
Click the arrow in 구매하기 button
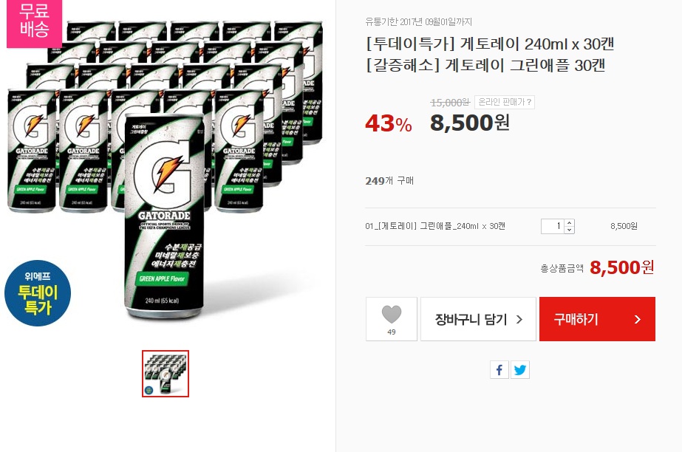638,320
